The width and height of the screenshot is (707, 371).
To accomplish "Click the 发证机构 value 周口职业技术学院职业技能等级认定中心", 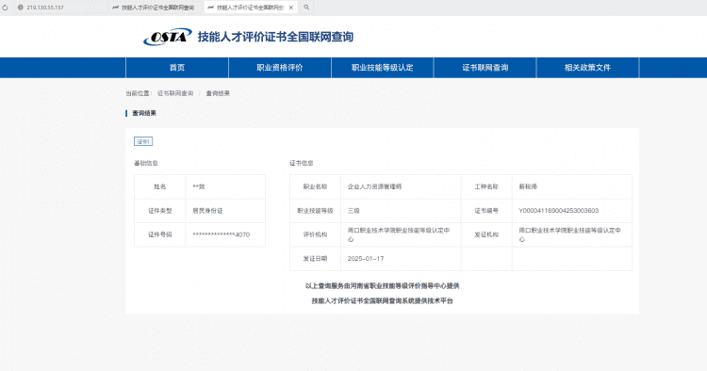I will click(570, 234).
